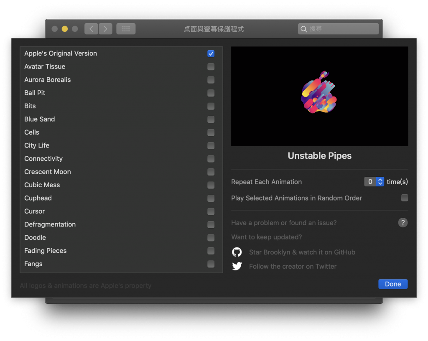Screen dimensions: 428x341
Task: Click the back arrow in the title bar
Action: click(91, 29)
